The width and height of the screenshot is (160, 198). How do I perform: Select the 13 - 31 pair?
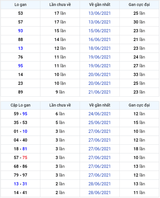[20, 184]
